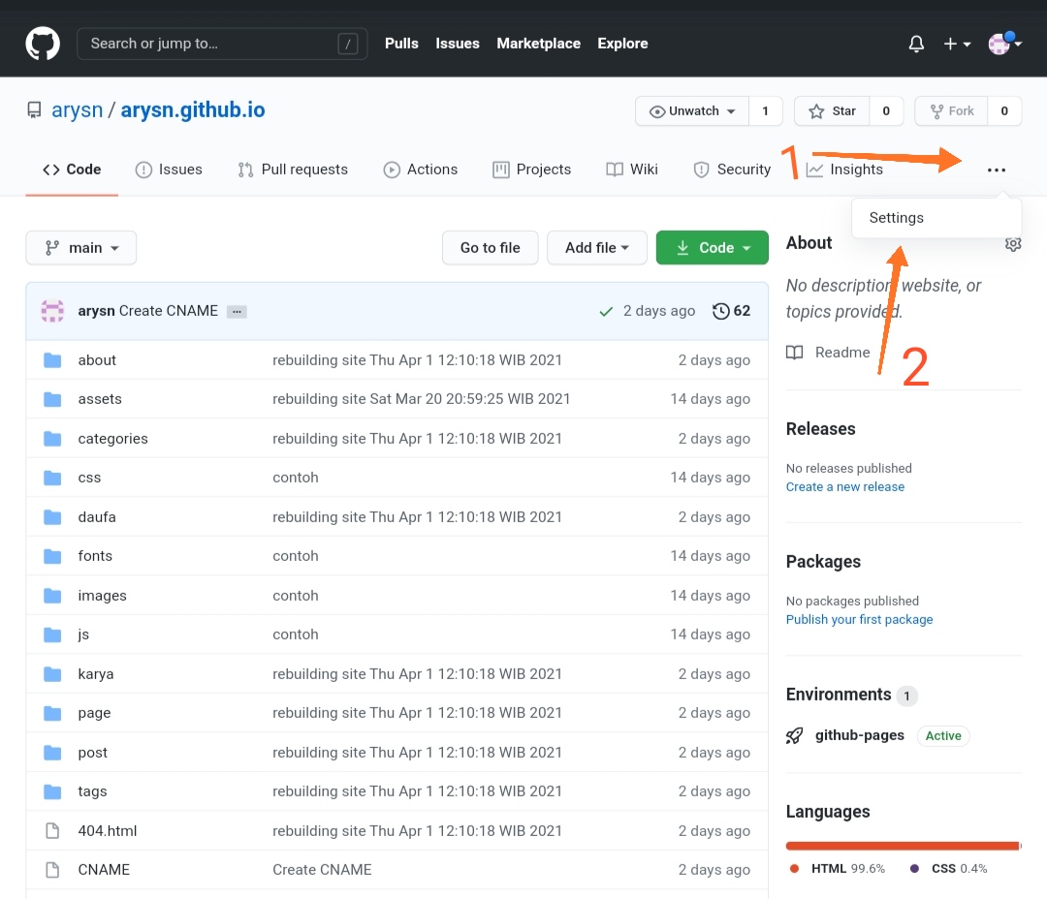Viewport: 1047px width, 899px height.
Task: Click the Packages heading
Action: click(823, 562)
